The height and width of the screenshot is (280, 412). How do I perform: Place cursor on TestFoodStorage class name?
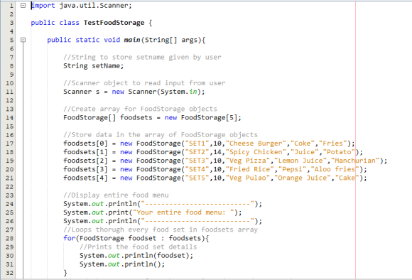click(114, 23)
